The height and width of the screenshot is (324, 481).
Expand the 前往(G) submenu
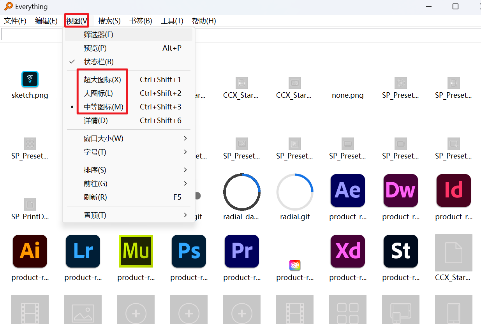click(129, 183)
